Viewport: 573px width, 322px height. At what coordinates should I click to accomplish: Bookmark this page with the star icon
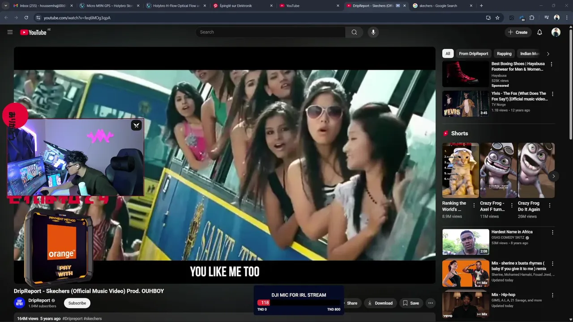pos(497,18)
